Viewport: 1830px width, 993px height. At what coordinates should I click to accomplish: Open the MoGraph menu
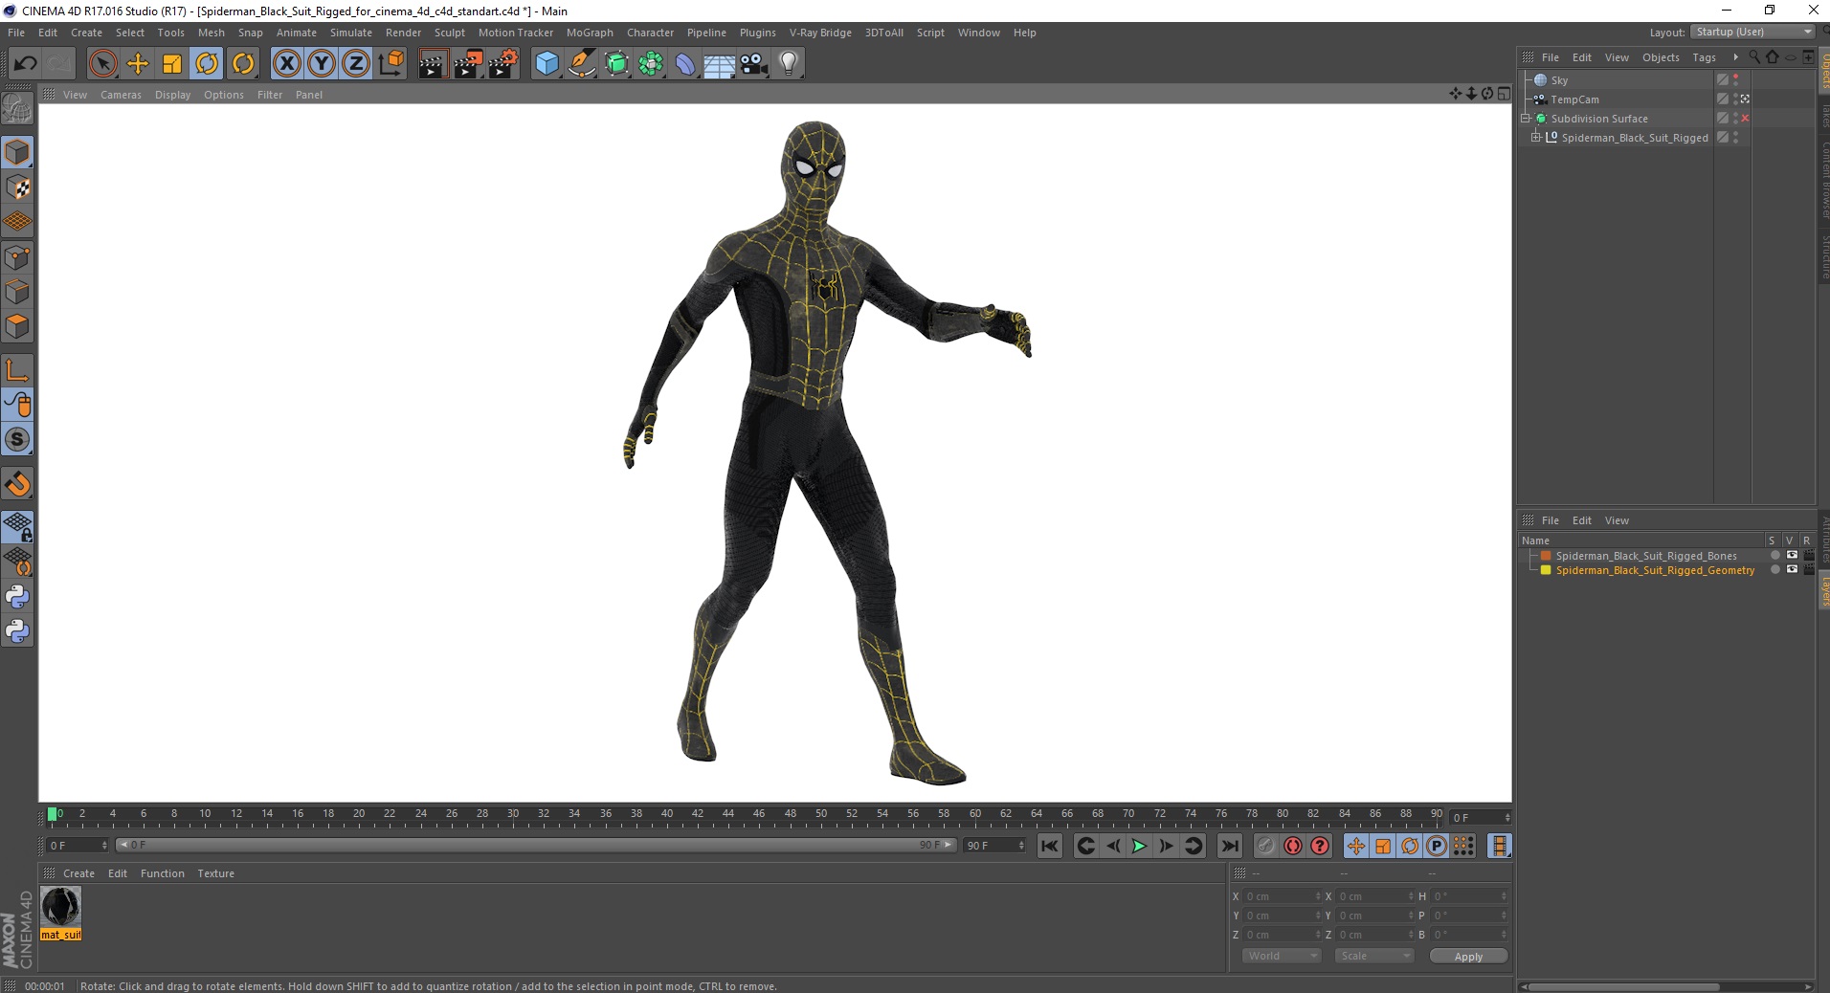pos(590,33)
